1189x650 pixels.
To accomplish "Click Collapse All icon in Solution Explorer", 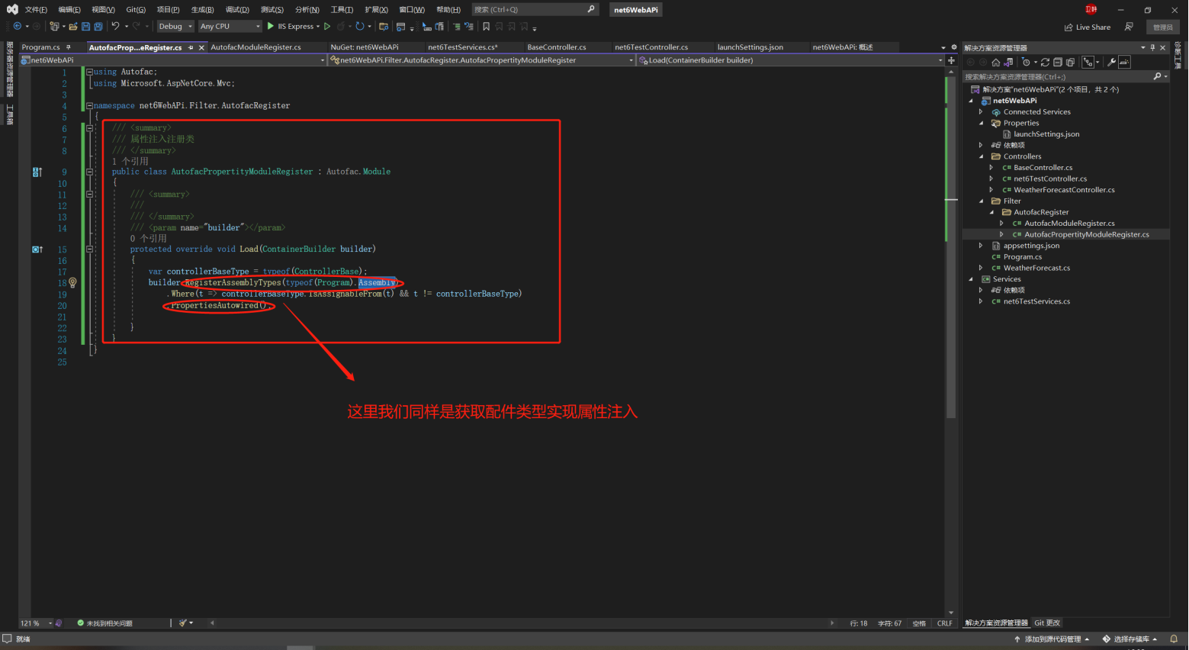I will (1058, 63).
